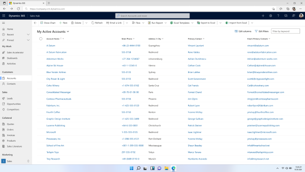Screen dimensions: 305x172
Task: Click Edit columns button
Action: (x=243, y=31)
